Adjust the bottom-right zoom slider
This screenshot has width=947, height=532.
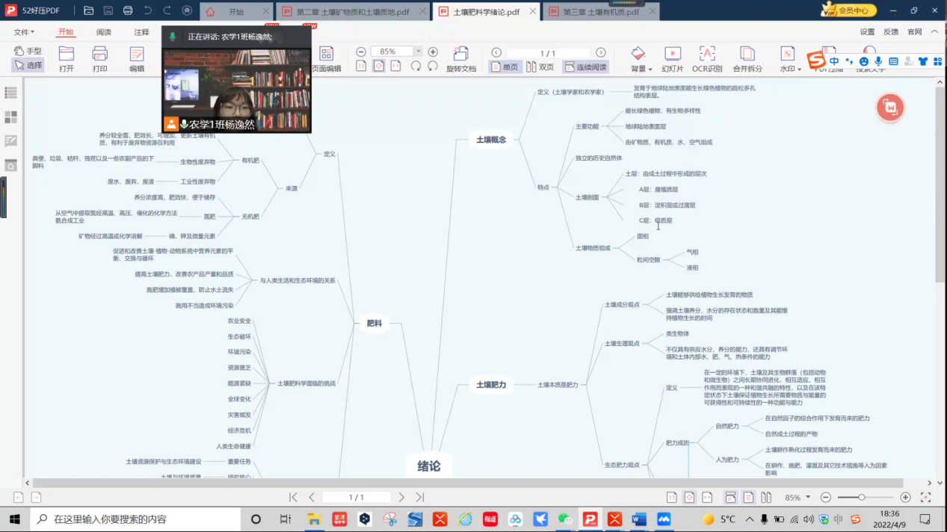point(861,498)
